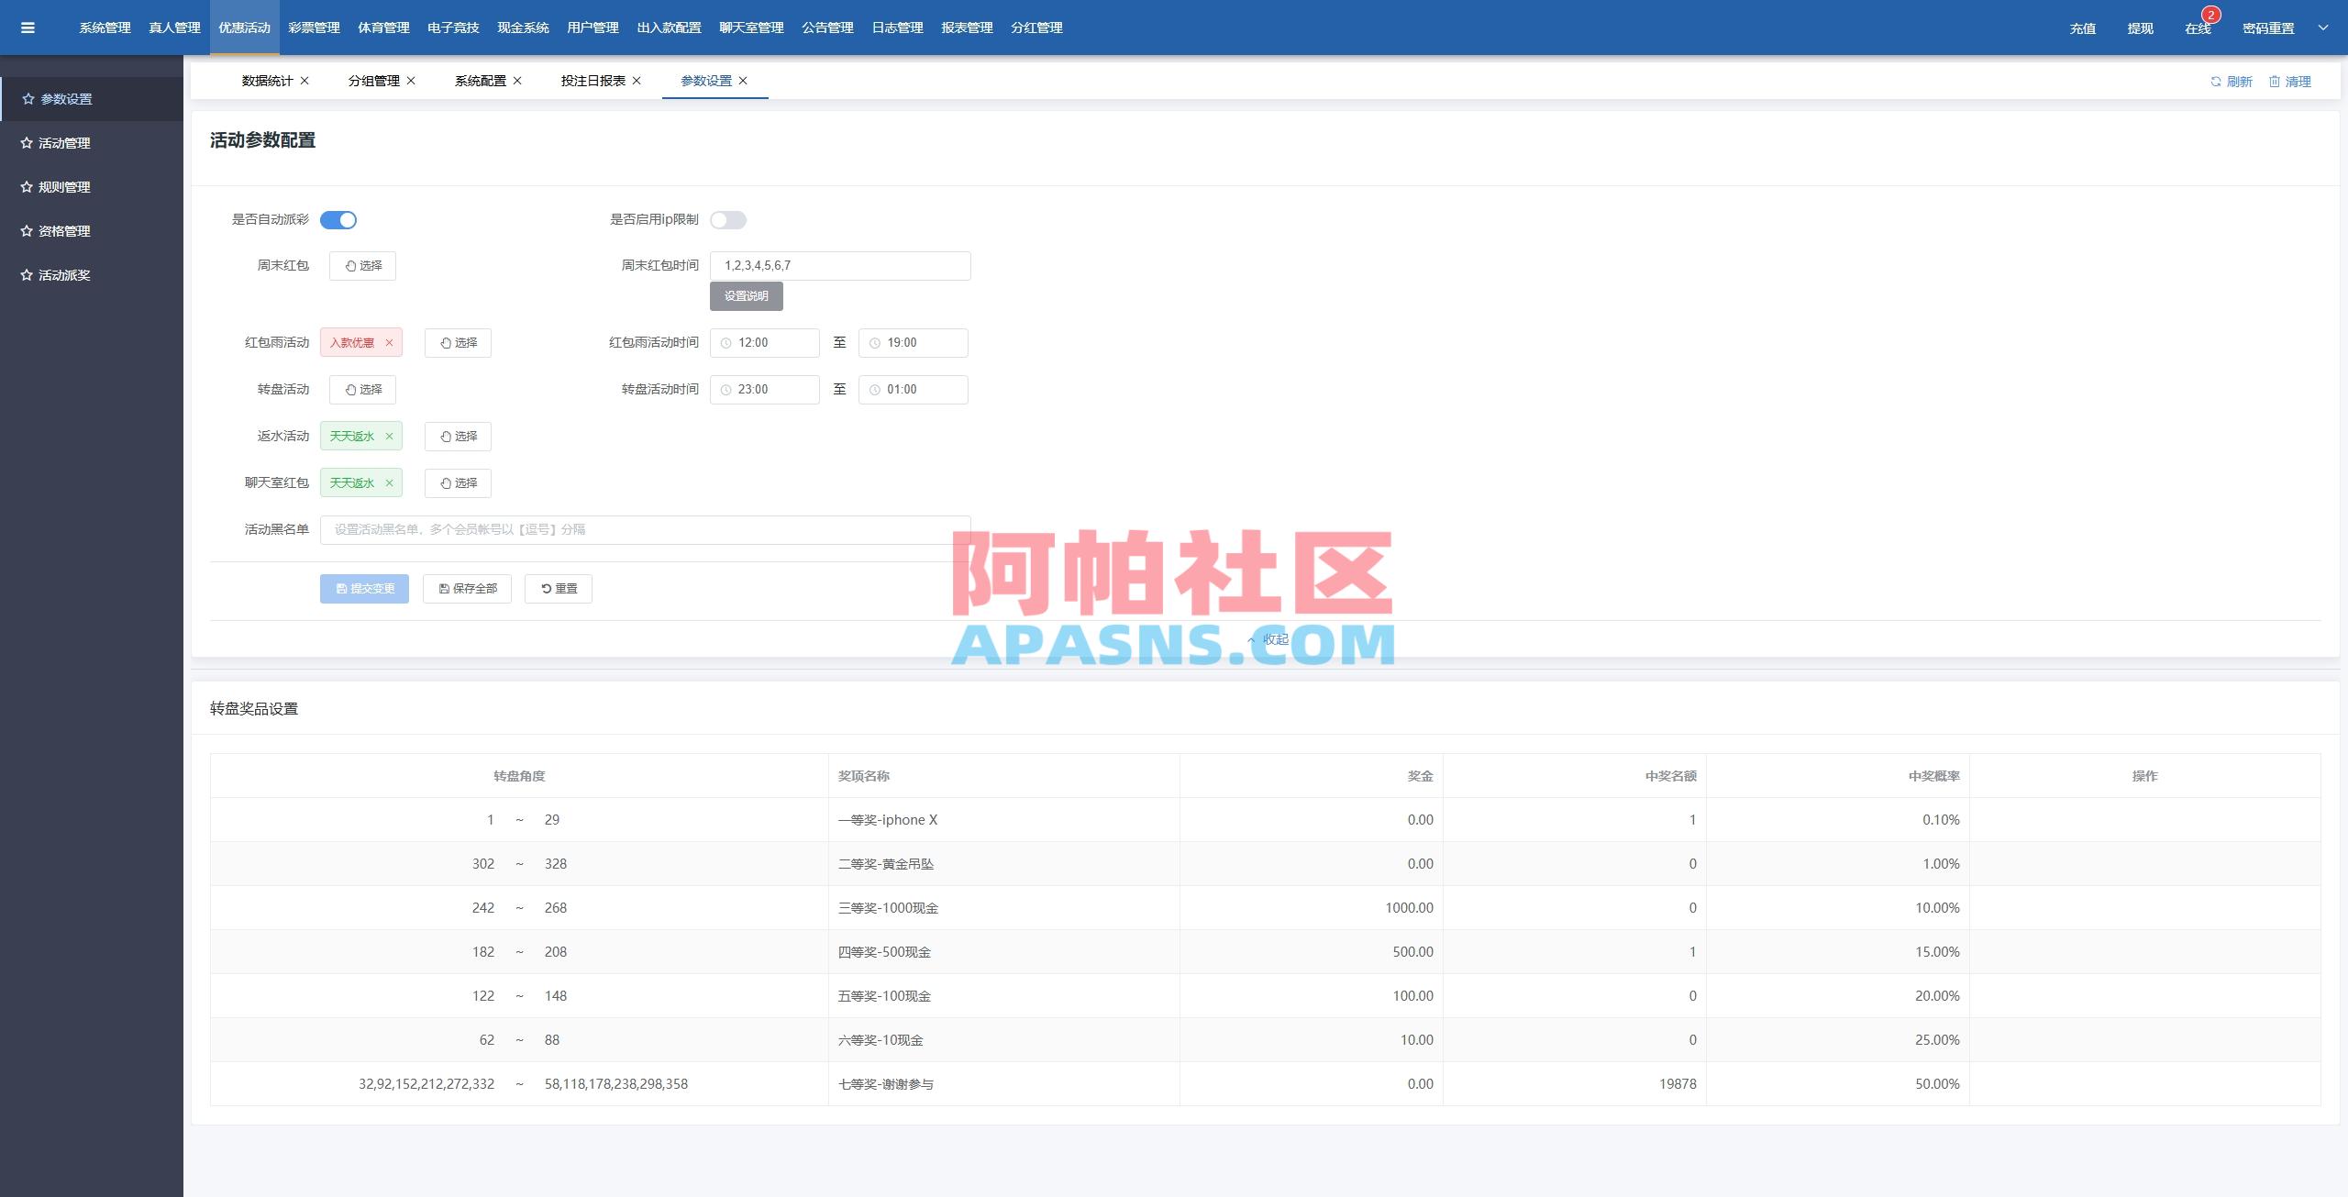Disable the 是否自动派彩 switch

pos(338,220)
